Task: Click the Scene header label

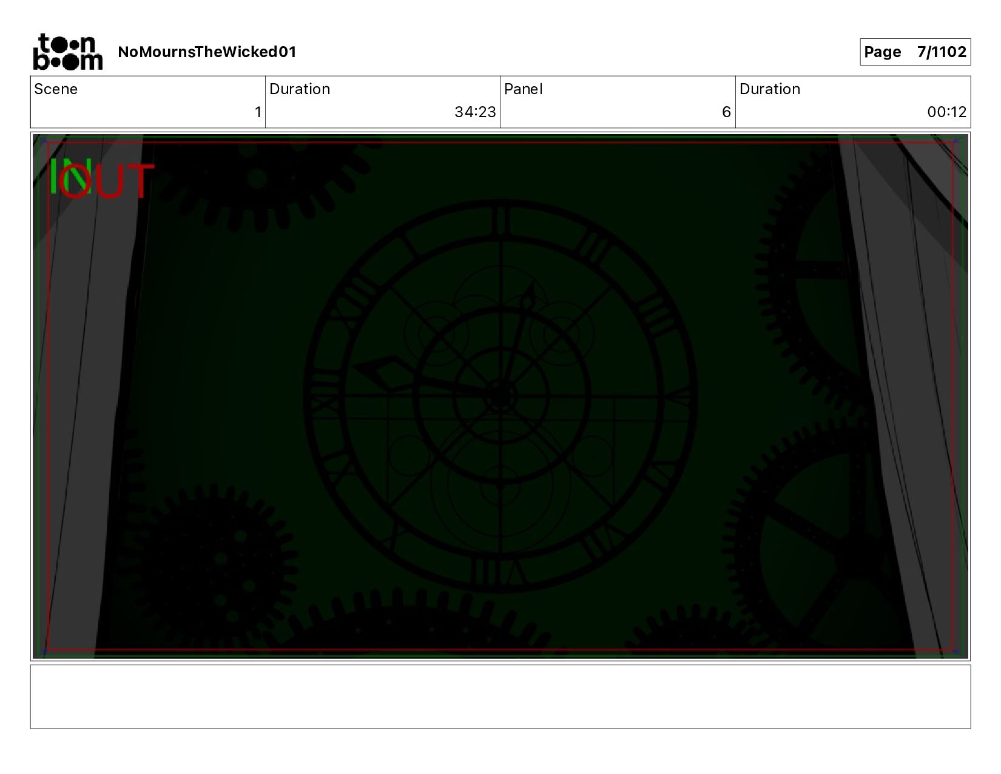Action: [x=56, y=89]
